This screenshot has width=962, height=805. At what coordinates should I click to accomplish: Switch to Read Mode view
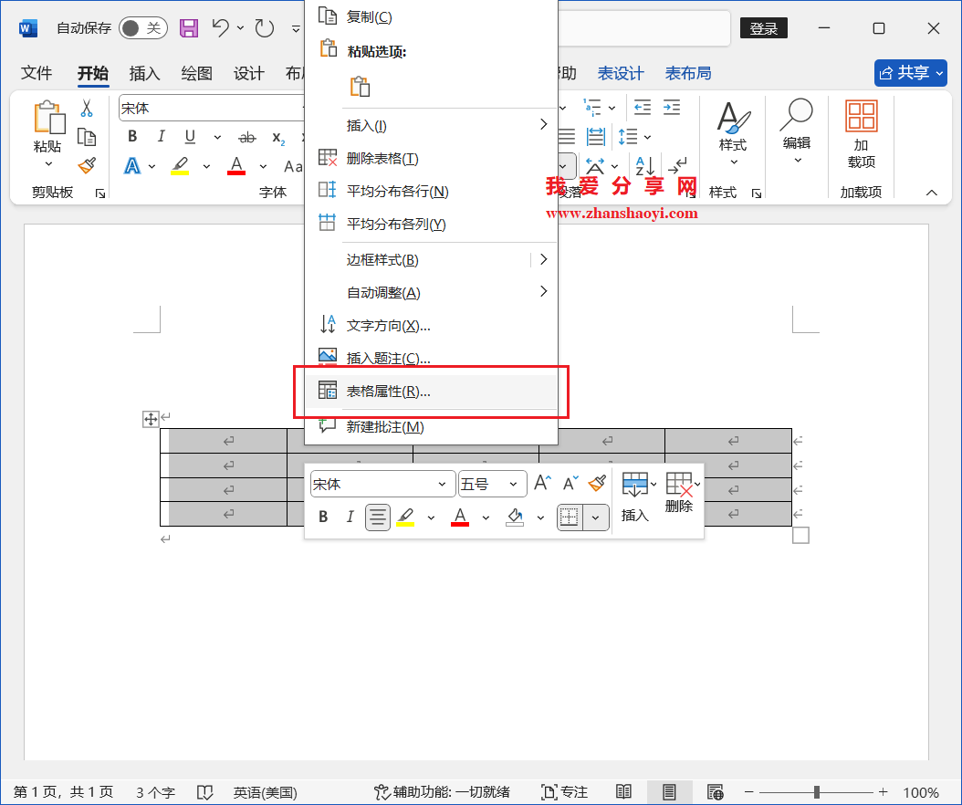pos(623,792)
